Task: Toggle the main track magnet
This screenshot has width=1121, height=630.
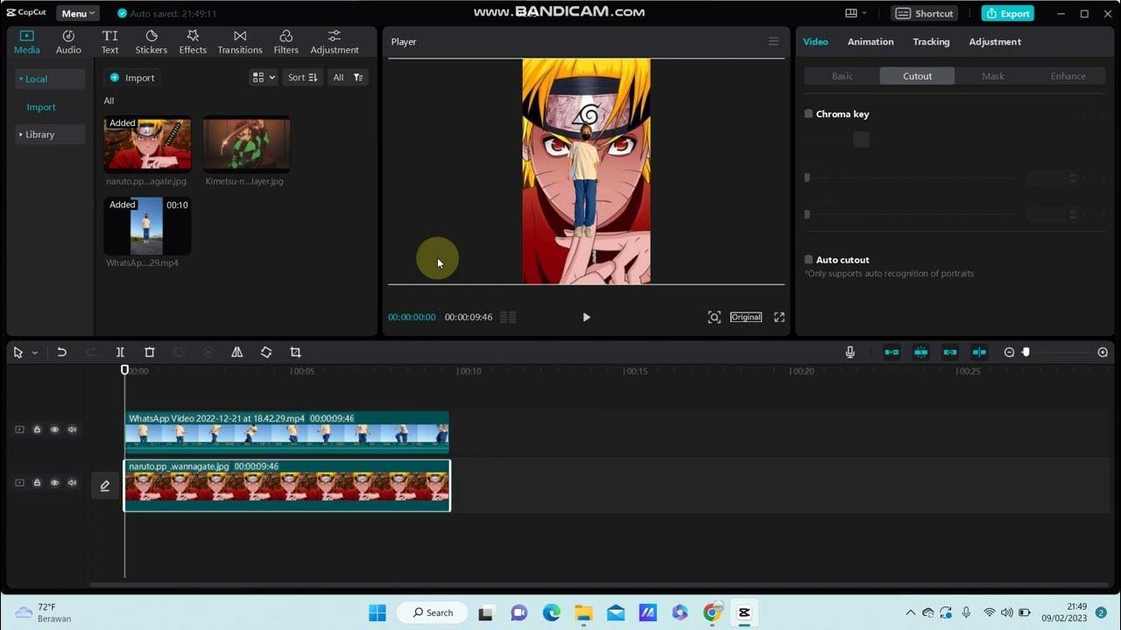Action: [x=892, y=353]
